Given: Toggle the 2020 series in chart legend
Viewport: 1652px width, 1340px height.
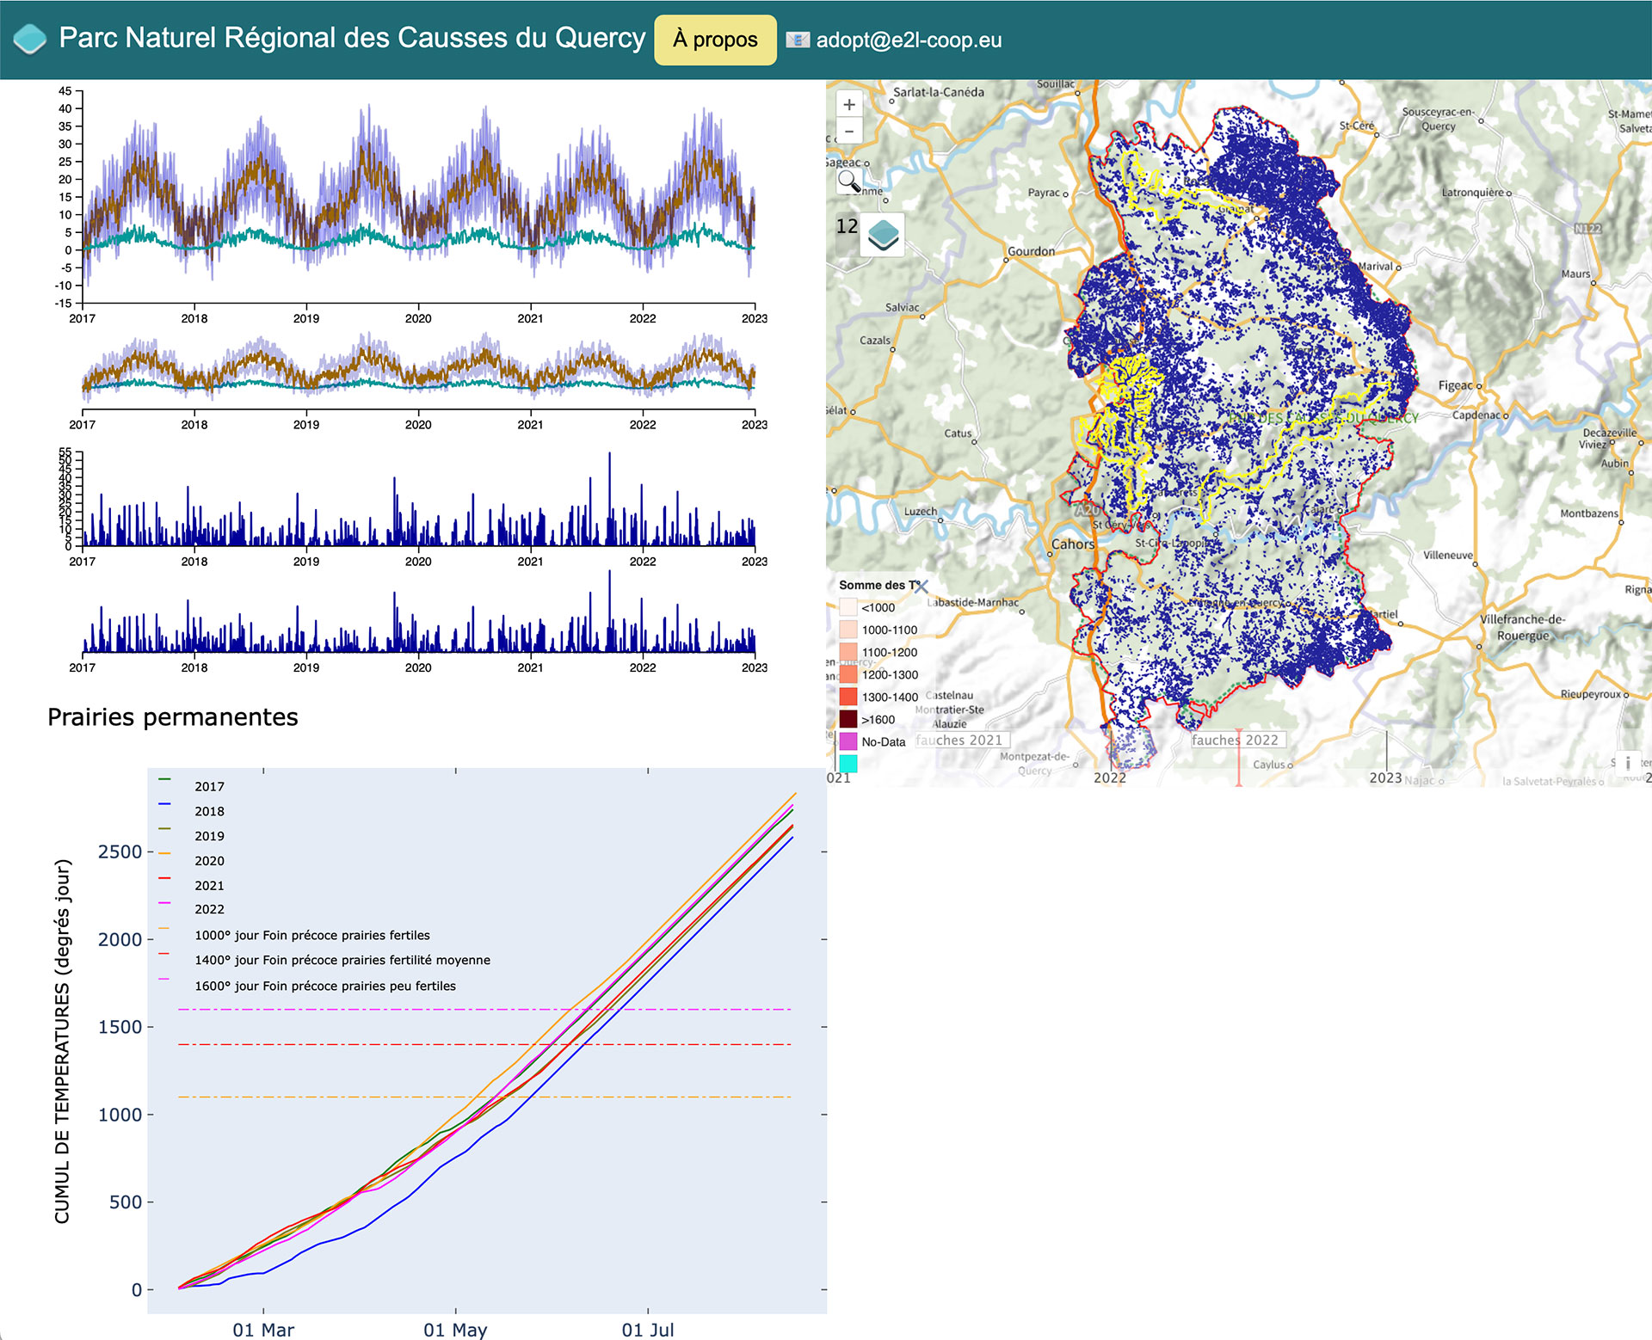Looking at the screenshot, I should click(x=209, y=860).
